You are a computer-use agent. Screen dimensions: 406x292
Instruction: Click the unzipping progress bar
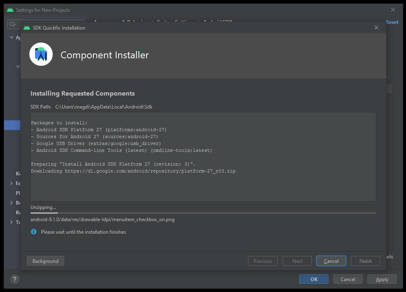(203, 213)
